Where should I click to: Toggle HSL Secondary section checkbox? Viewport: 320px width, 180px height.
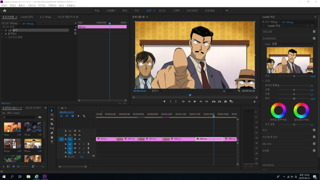pos(314,144)
